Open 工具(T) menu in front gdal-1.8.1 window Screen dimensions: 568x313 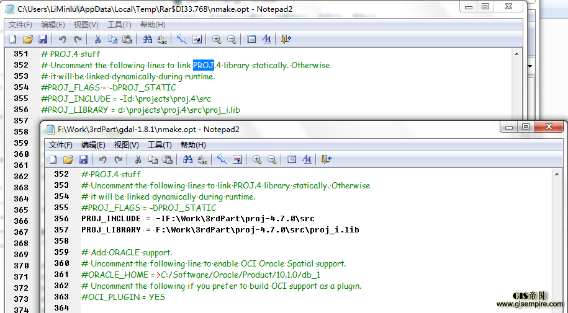pos(160,145)
